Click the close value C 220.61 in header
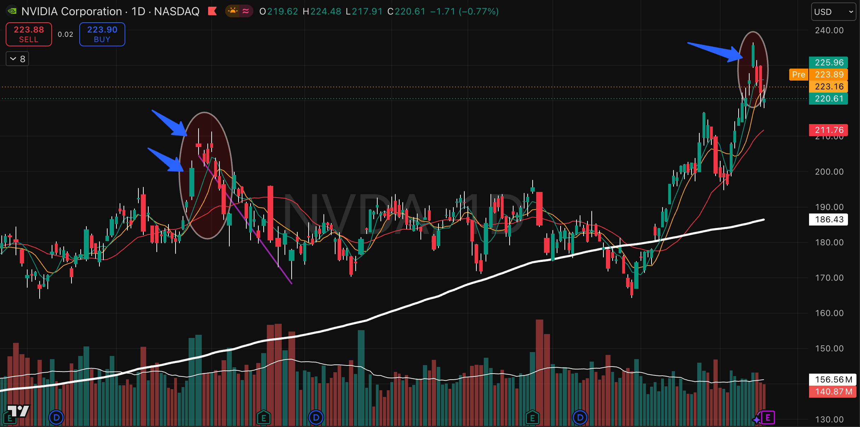860x427 pixels. [406, 11]
